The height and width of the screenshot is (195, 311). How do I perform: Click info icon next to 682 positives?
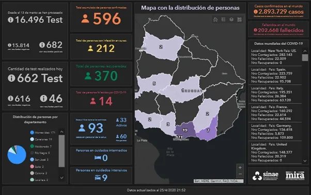click(x=42, y=44)
